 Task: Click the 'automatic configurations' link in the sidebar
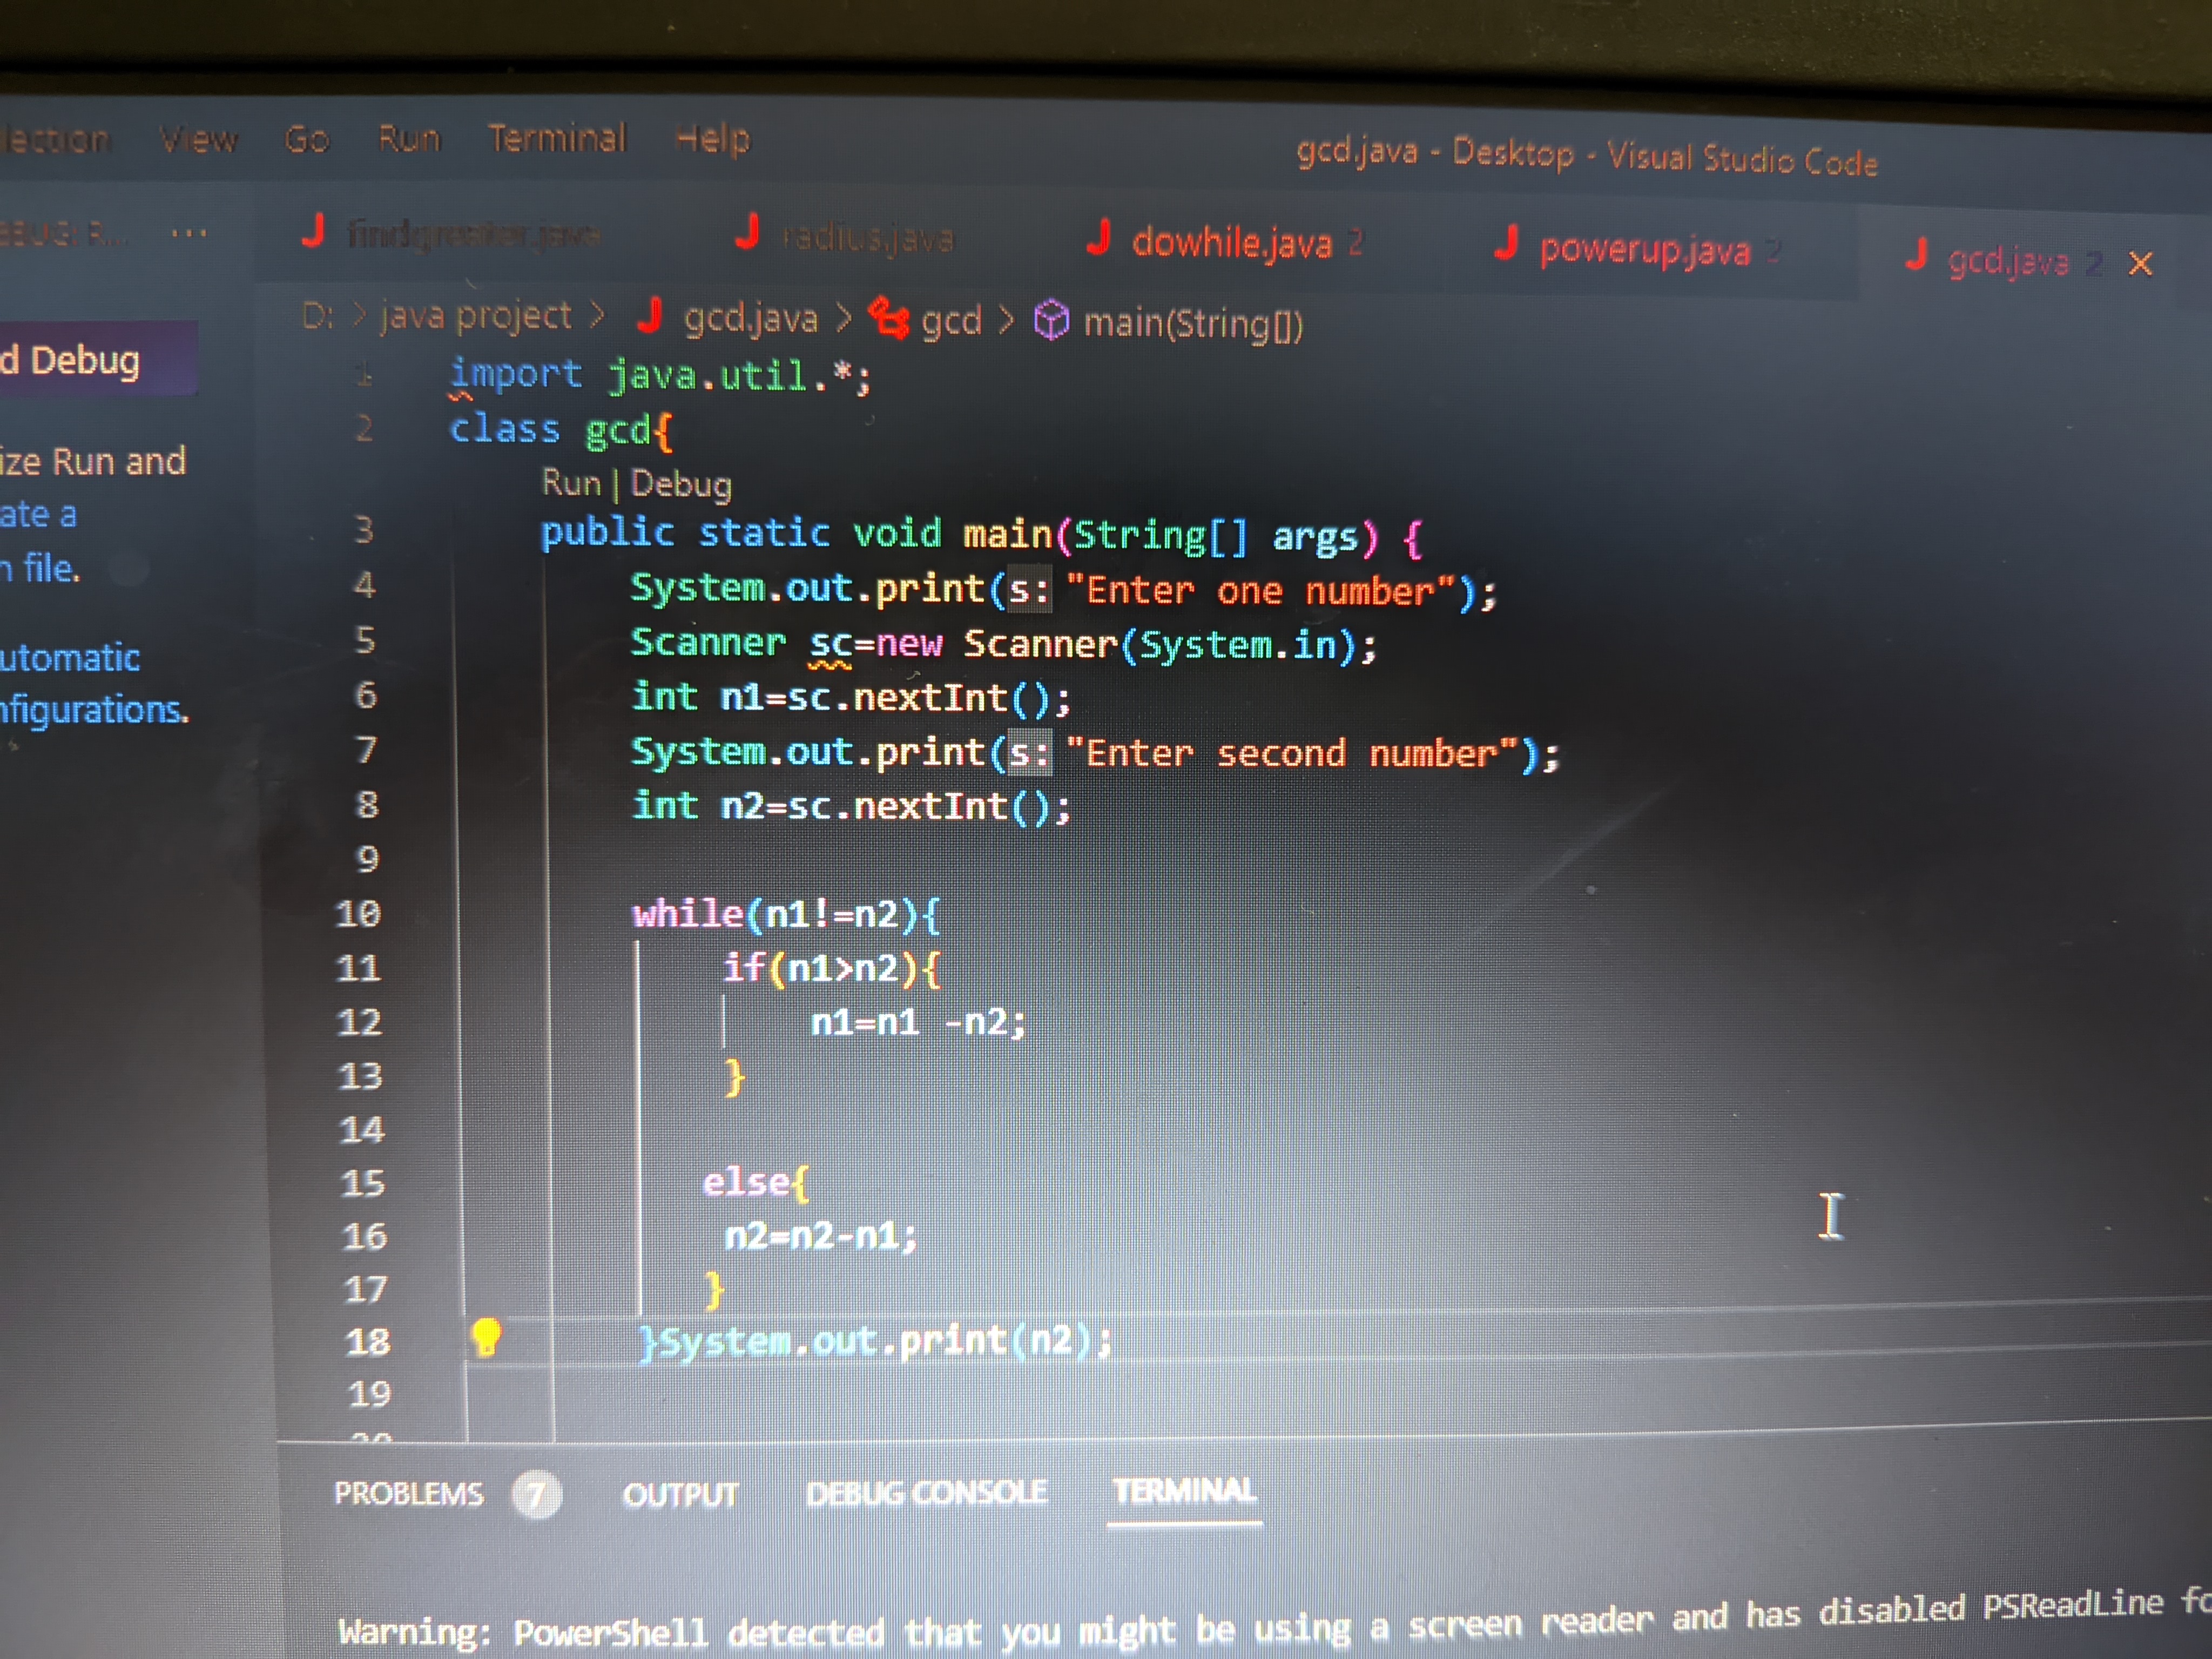coord(93,684)
